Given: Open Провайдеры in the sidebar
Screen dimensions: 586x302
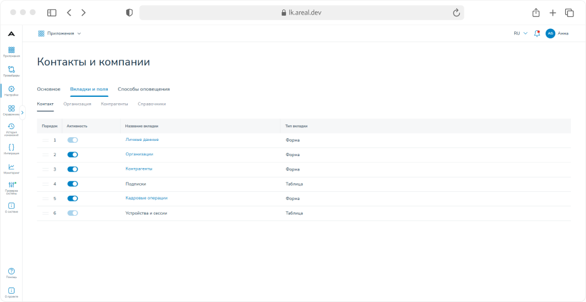Looking at the screenshot, I should tap(11, 71).
